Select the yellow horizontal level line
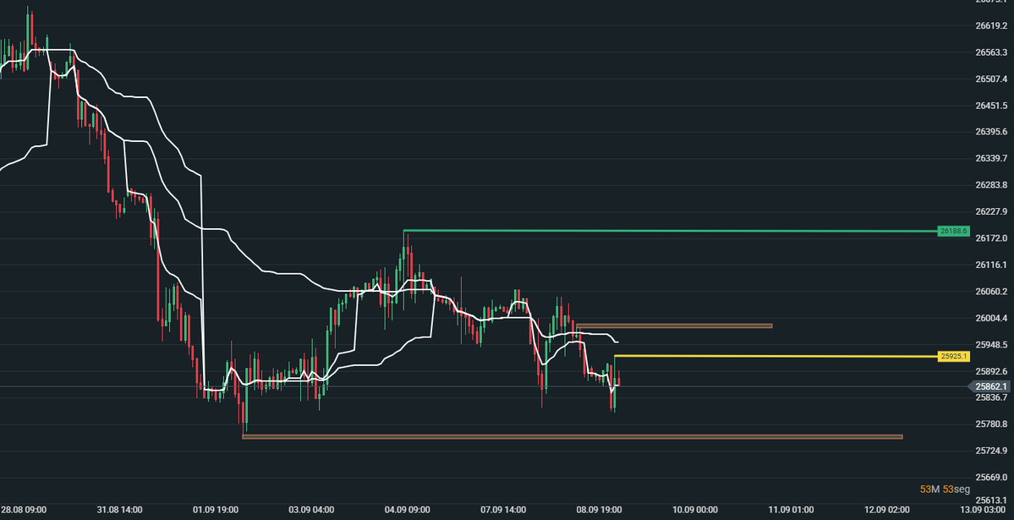The image size is (1014, 520). pyautogui.click(x=776, y=356)
